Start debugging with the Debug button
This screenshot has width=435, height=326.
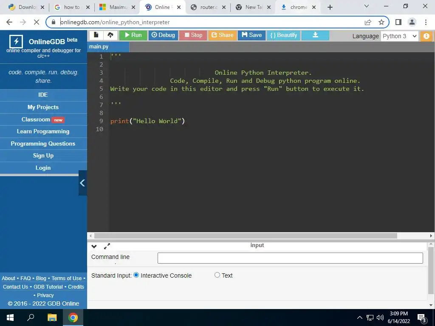[x=163, y=35]
